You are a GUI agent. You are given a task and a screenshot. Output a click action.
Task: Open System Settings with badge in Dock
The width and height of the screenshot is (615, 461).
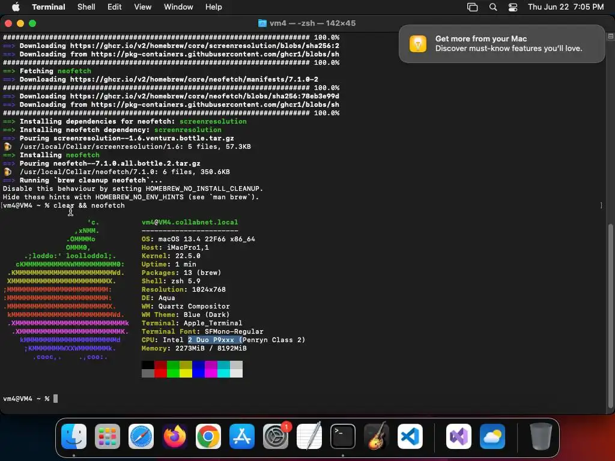[x=276, y=436]
